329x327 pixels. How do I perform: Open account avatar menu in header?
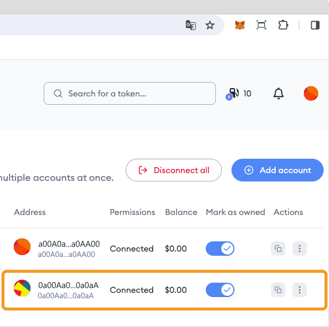311,93
